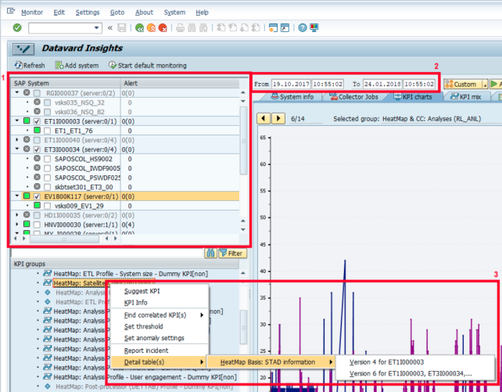The image size is (502, 392).
Task: Click the Find binoculars toolbar icon
Action: pyautogui.click(x=192, y=28)
